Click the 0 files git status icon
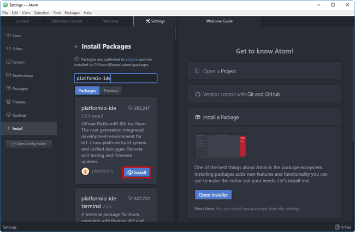Image resolution: width=355 pixels, height=232 pixels. [x=337, y=227]
